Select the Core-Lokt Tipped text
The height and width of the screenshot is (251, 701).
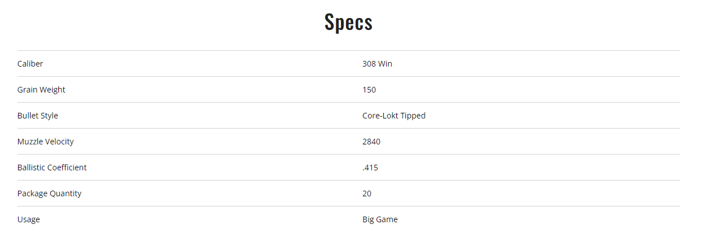[393, 116]
